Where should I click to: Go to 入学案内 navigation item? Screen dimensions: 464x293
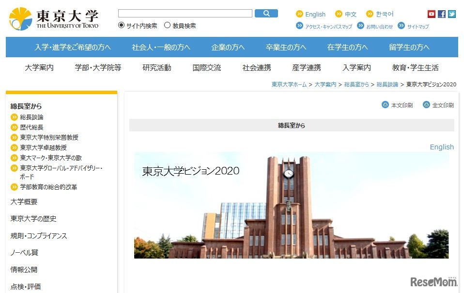[356, 67]
